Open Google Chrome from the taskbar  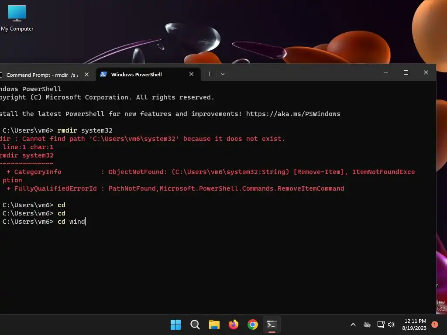tap(253, 325)
